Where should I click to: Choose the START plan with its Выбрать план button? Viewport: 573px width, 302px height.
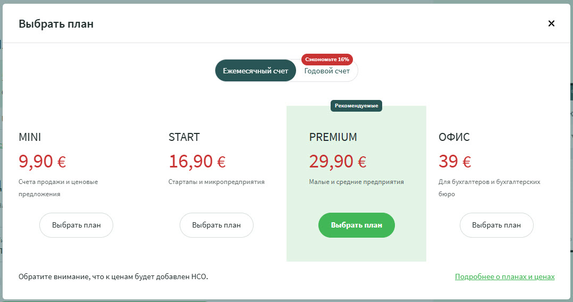[216, 225]
